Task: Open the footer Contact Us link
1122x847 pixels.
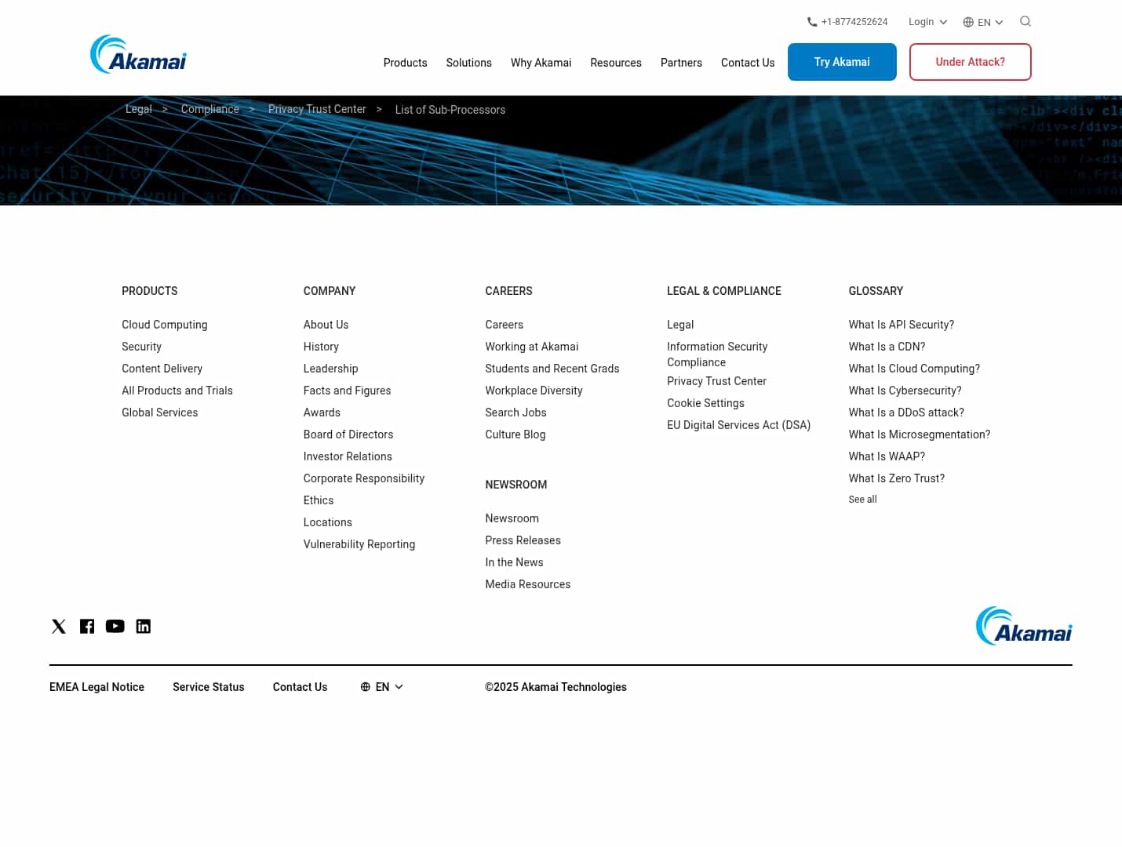Action: tap(301, 687)
